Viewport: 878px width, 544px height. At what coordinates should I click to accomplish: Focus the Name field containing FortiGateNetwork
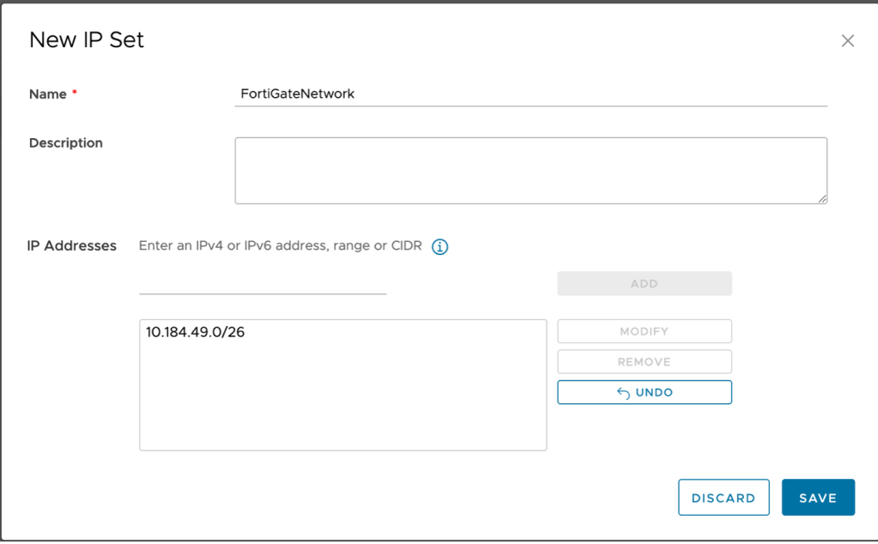530,94
